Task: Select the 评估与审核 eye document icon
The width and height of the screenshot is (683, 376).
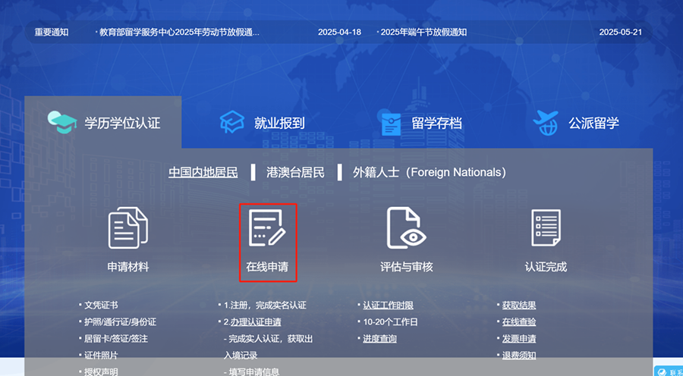Action: click(x=406, y=228)
